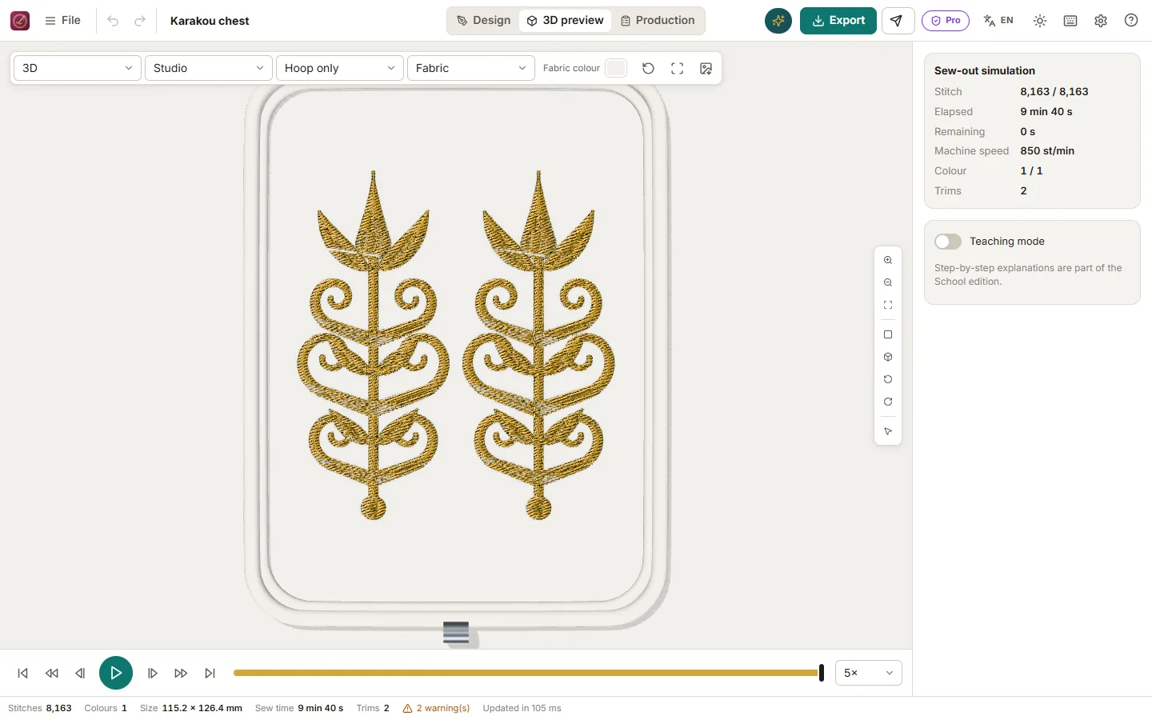The width and height of the screenshot is (1152, 720).
Task: Step back one stitch
Action: tap(80, 673)
